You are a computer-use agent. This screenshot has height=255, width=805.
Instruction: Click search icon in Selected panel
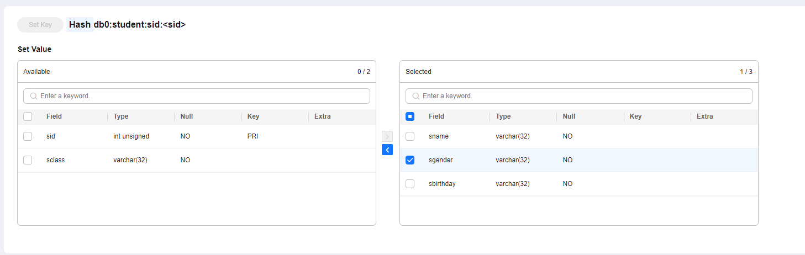416,96
